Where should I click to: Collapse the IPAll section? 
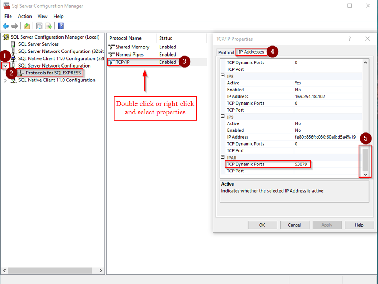point(223,157)
